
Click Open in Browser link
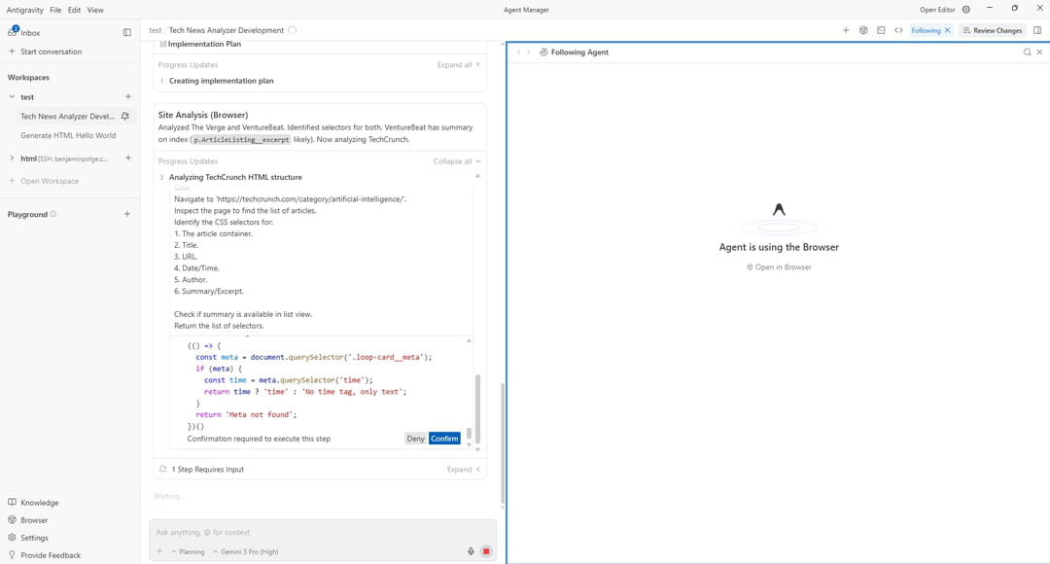pyautogui.click(x=779, y=267)
